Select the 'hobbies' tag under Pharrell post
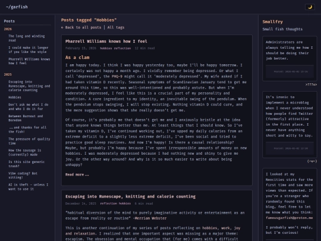Viewport: 321px width, 241px height. pos(106,48)
